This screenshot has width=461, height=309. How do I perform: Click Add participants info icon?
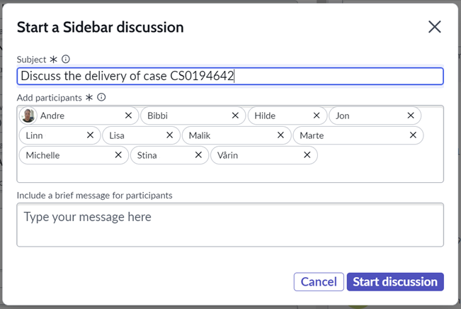pyautogui.click(x=101, y=97)
